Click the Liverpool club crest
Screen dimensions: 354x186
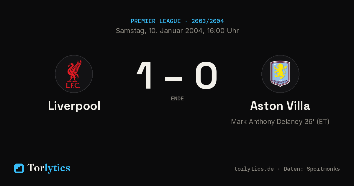click(x=74, y=74)
